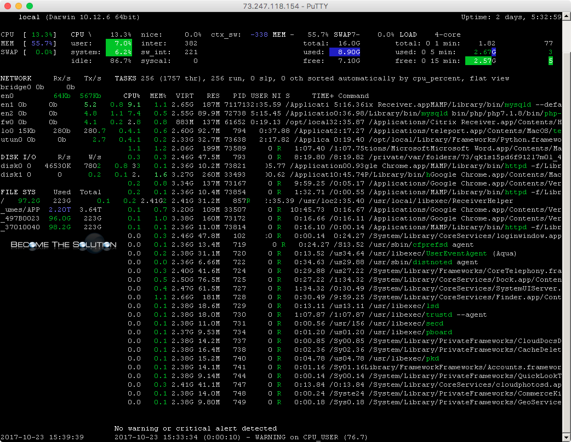Click the FILE SYS section heading

point(18,192)
